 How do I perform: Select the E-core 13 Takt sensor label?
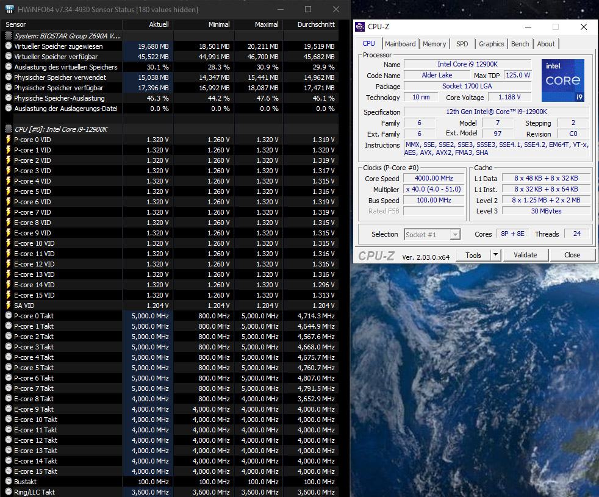[35, 451]
